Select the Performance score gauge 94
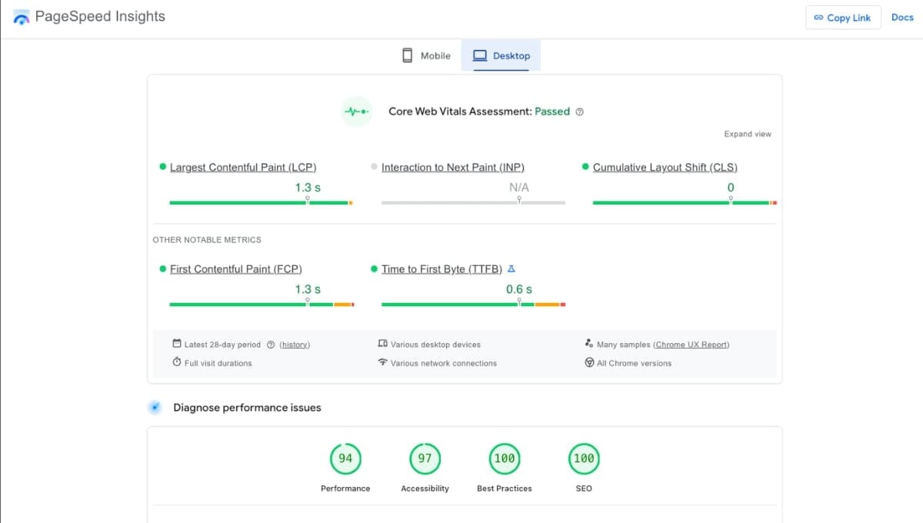Viewport: 923px width, 523px height. [x=345, y=458]
